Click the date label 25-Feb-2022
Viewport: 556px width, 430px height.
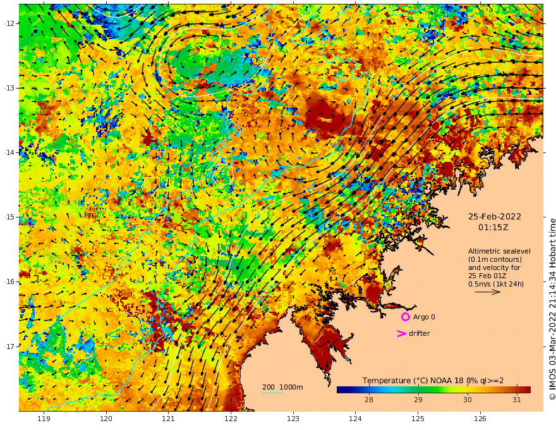[495, 216]
